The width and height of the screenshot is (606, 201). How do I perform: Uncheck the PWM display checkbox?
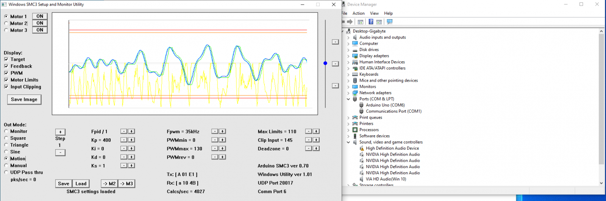point(6,73)
